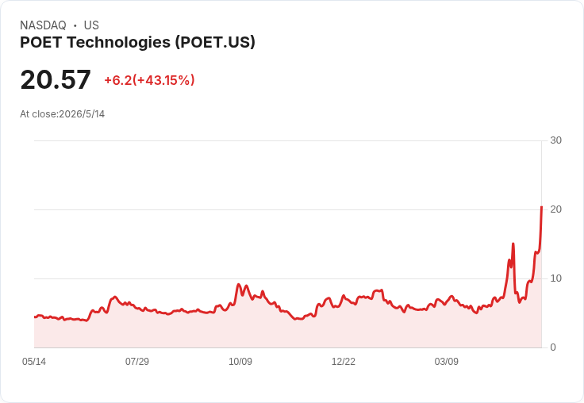Click the October price peak above 10/09
This screenshot has height=403, width=584.
point(239,285)
